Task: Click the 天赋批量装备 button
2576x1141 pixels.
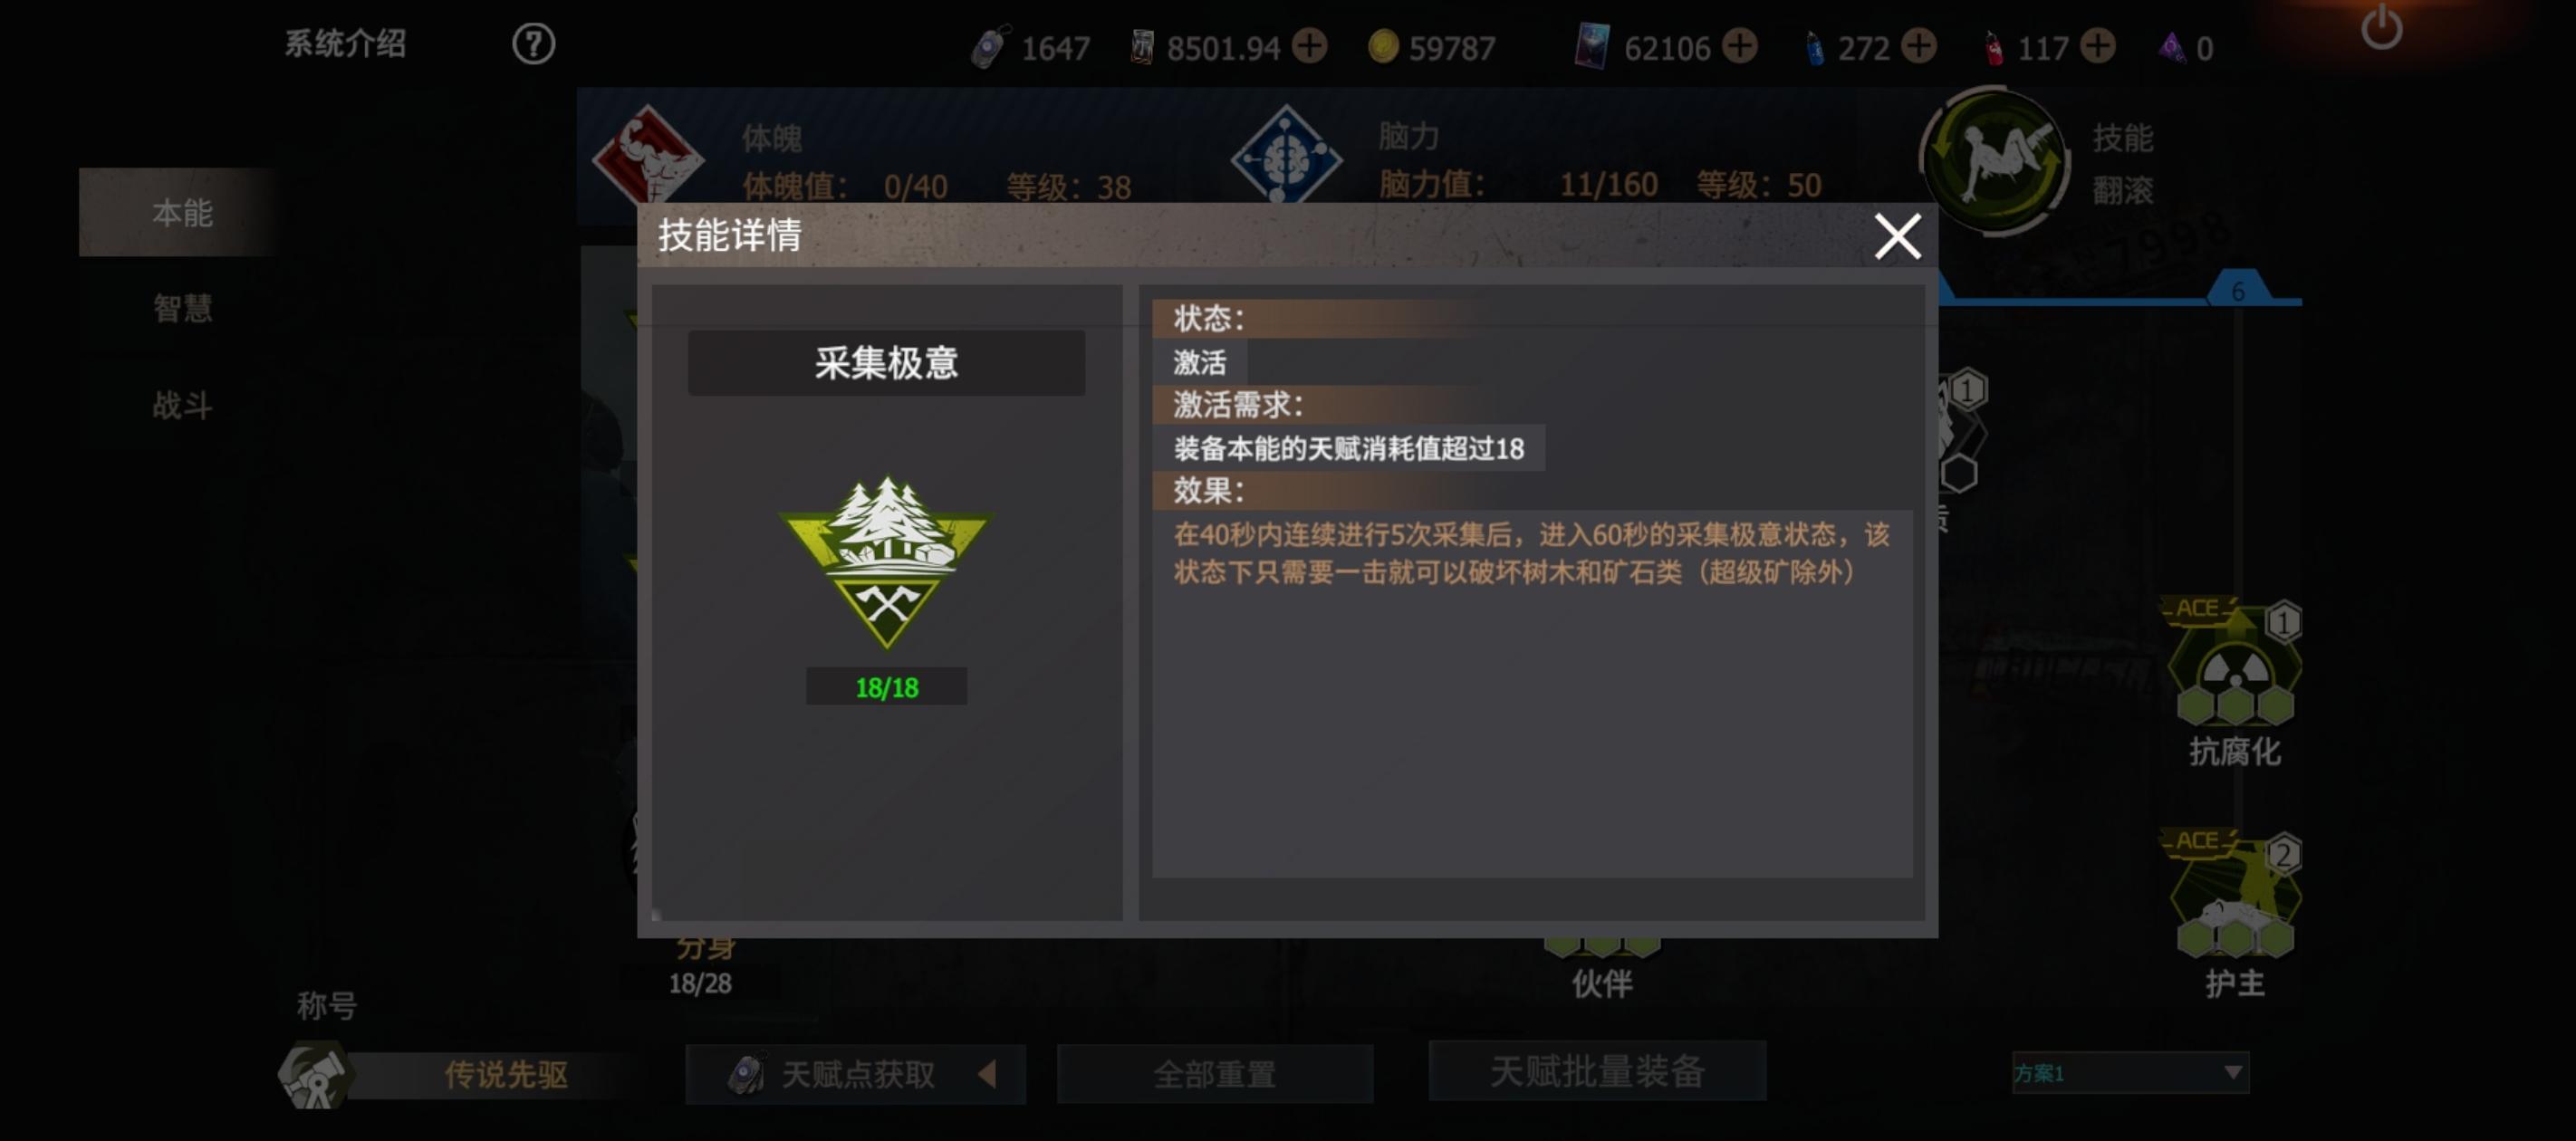Action: (x=1597, y=1071)
